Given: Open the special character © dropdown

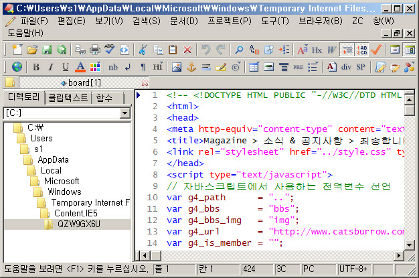Looking at the screenshot, I should [x=236, y=66].
